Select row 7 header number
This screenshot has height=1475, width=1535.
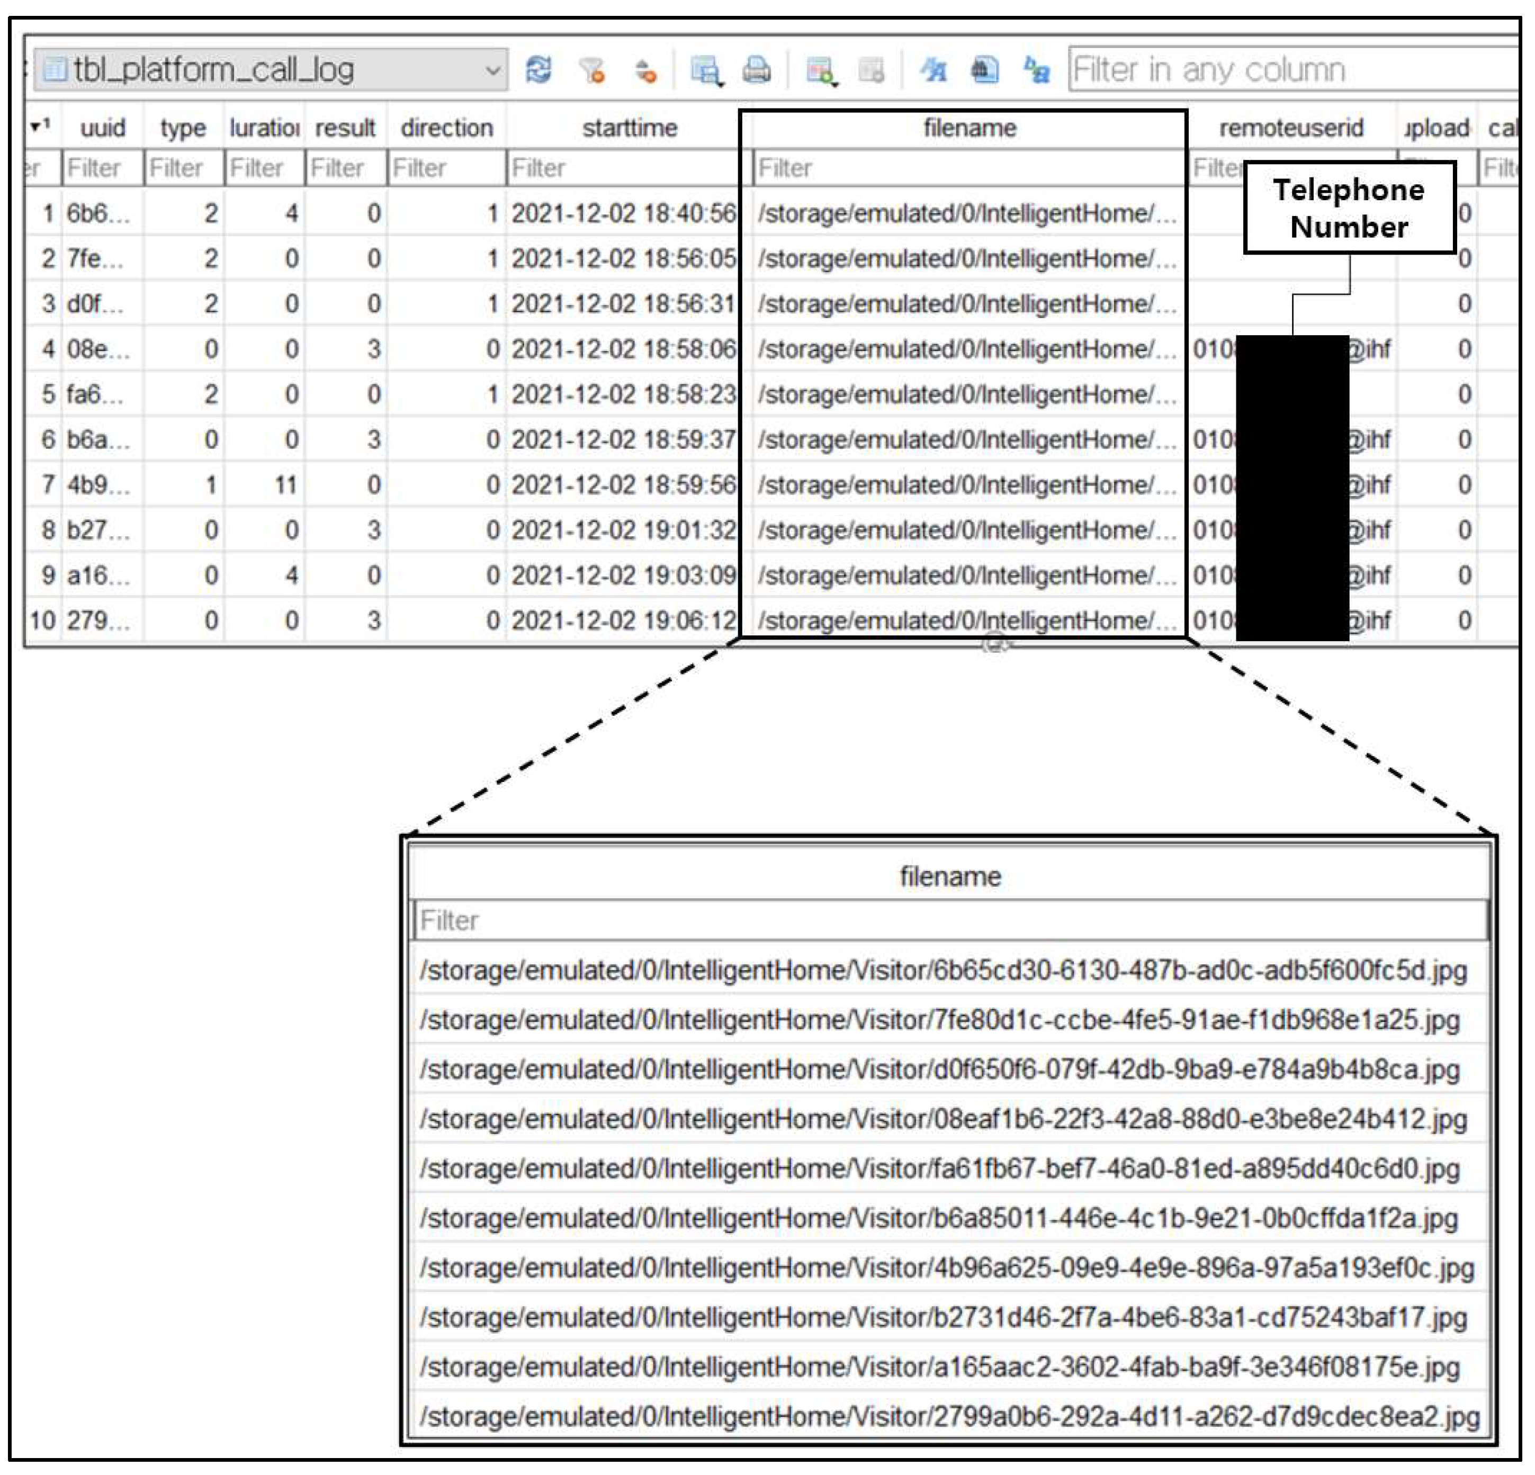[x=46, y=484]
